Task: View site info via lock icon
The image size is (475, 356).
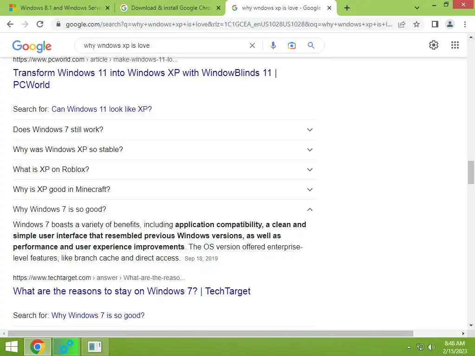Action: coord(59,24)
